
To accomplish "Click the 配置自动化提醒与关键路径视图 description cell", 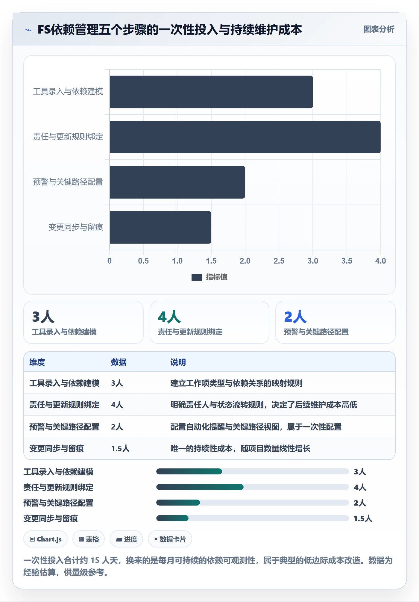I will 256,427.
